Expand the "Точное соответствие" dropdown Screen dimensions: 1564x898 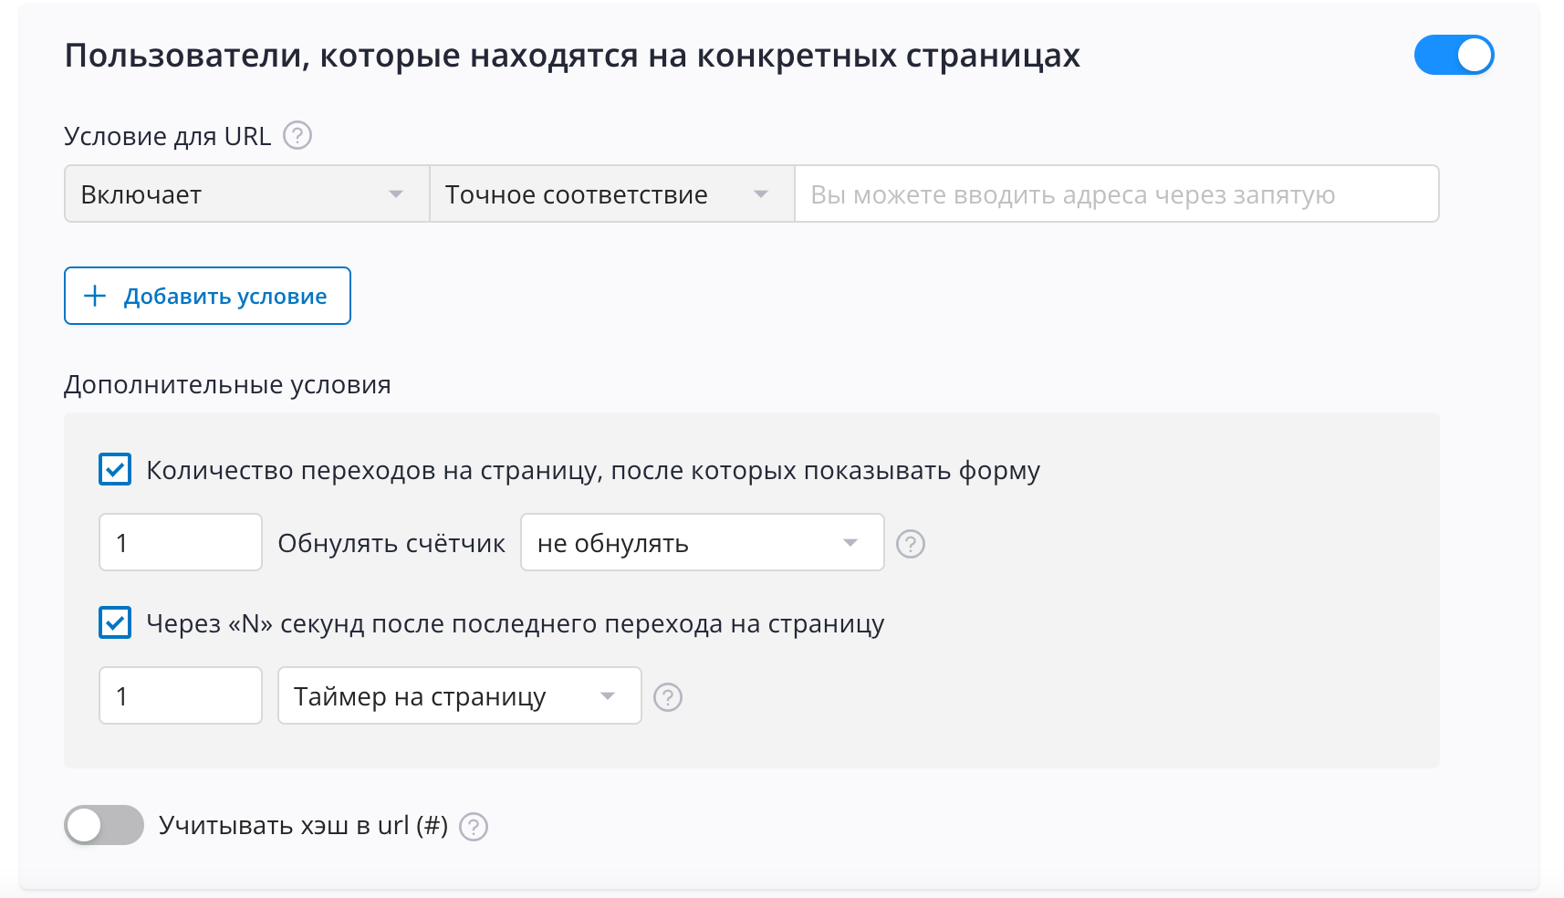pos(611,194)
